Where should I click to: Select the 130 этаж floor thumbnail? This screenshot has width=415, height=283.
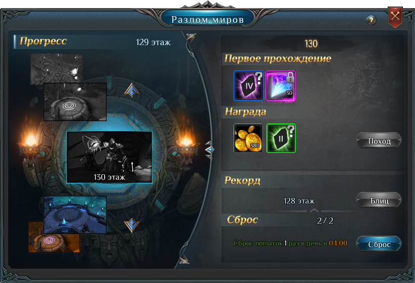click(109, 157)
